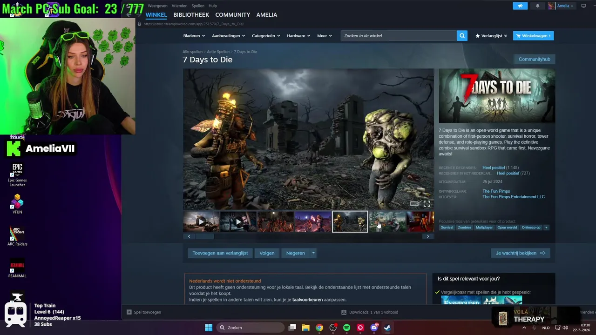Open Epic Games Launcher desktop icon
The width and height of the screenshot is (596, 335).
coord(17,175)
